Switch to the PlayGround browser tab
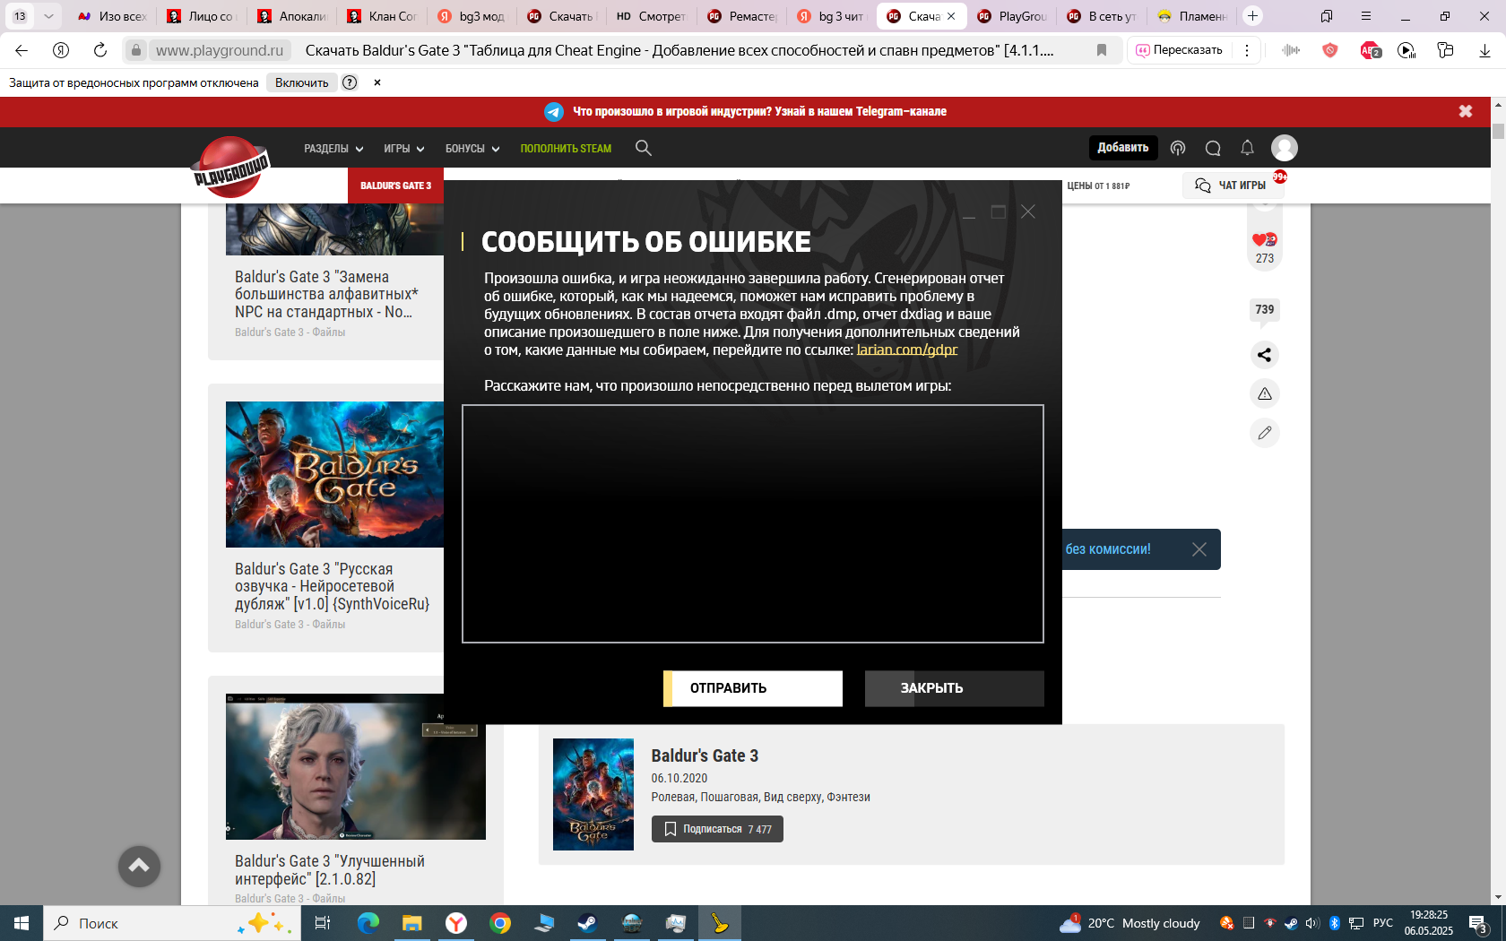Image resolution: width=1506 pixels, height=941 pixels. click(x=1012, y=16)
